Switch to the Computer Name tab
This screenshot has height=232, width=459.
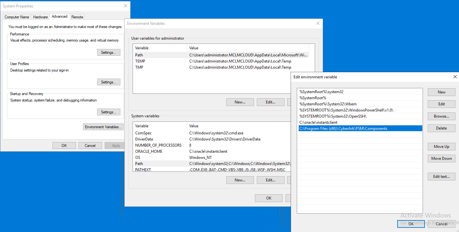point(17,17)
